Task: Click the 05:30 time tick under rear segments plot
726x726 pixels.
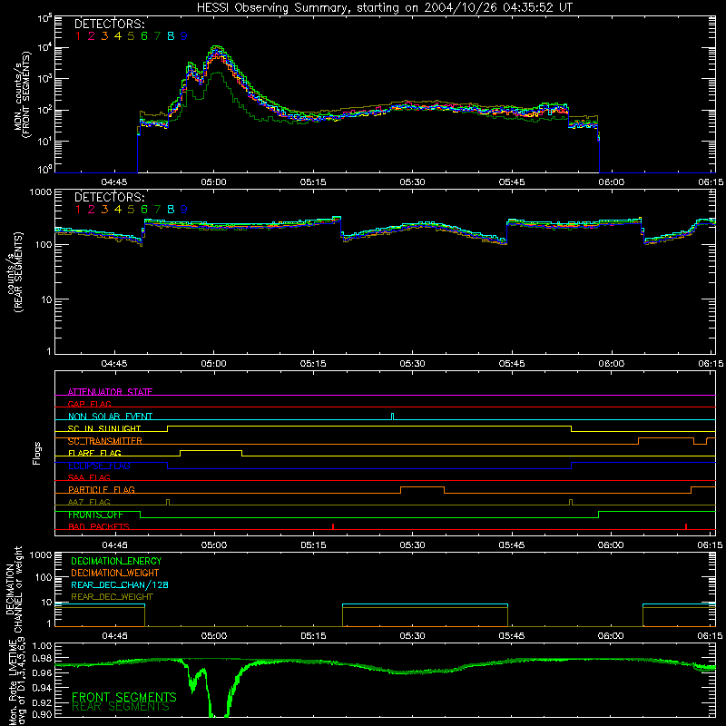Action: (413, 364)
